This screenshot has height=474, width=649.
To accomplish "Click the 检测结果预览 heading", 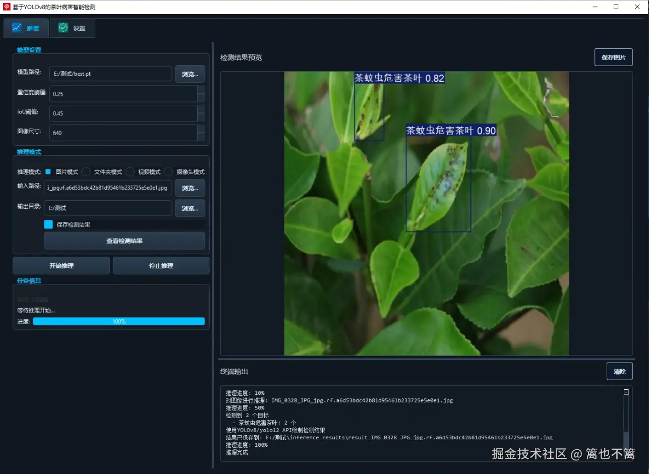I will [x=241, y=57].
